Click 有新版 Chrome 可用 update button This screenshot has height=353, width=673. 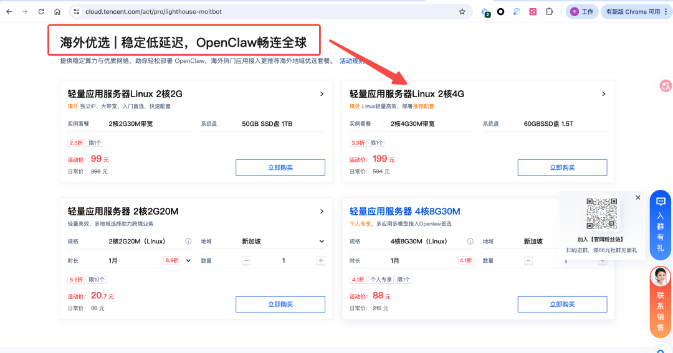pyautogui.click(x=633, y=12)
